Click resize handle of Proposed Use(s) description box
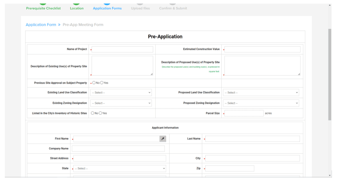This screenshot has height=187, width=339. (x=299, y=74)
